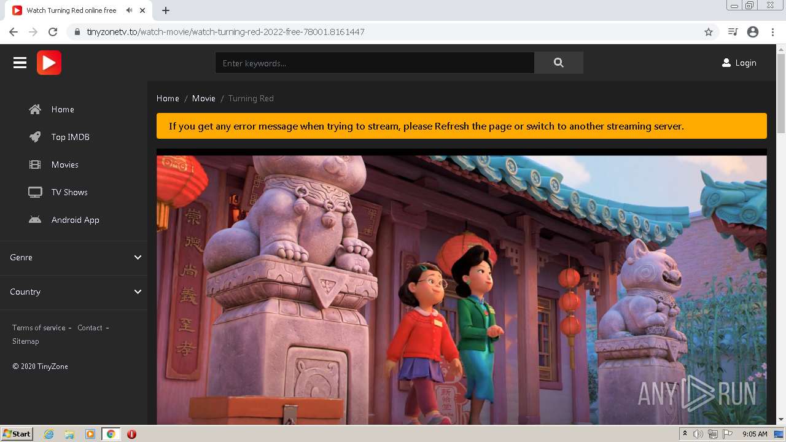
Task: Click Chrome icon in taskbar
Action: (111, 434)
